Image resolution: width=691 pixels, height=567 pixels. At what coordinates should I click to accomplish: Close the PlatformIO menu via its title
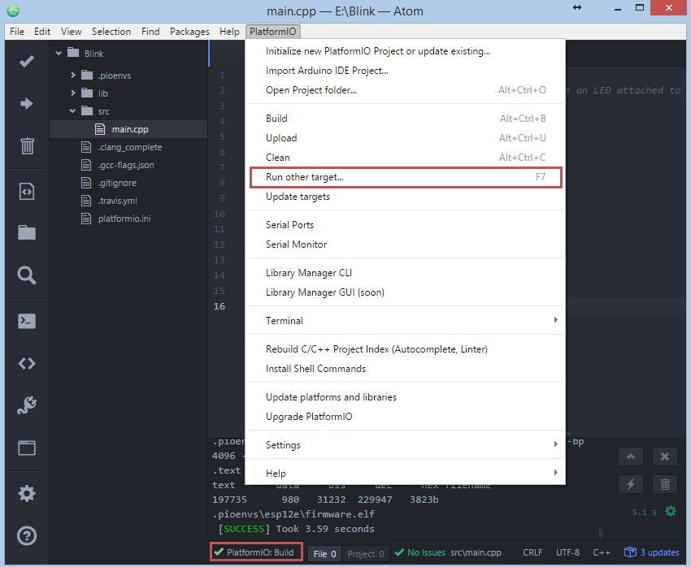point(273,32)
